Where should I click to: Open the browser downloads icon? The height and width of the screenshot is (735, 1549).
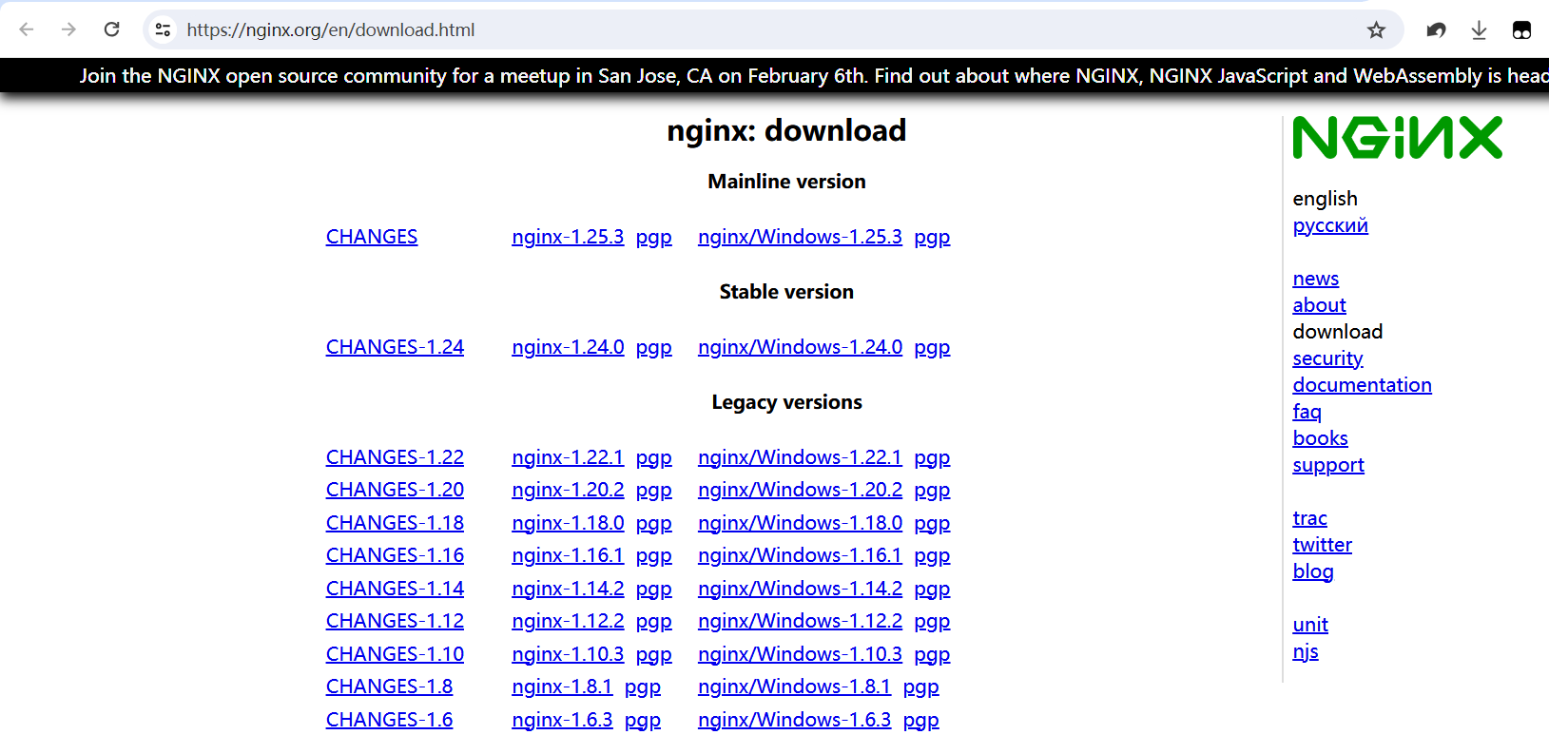[1479, 30]
